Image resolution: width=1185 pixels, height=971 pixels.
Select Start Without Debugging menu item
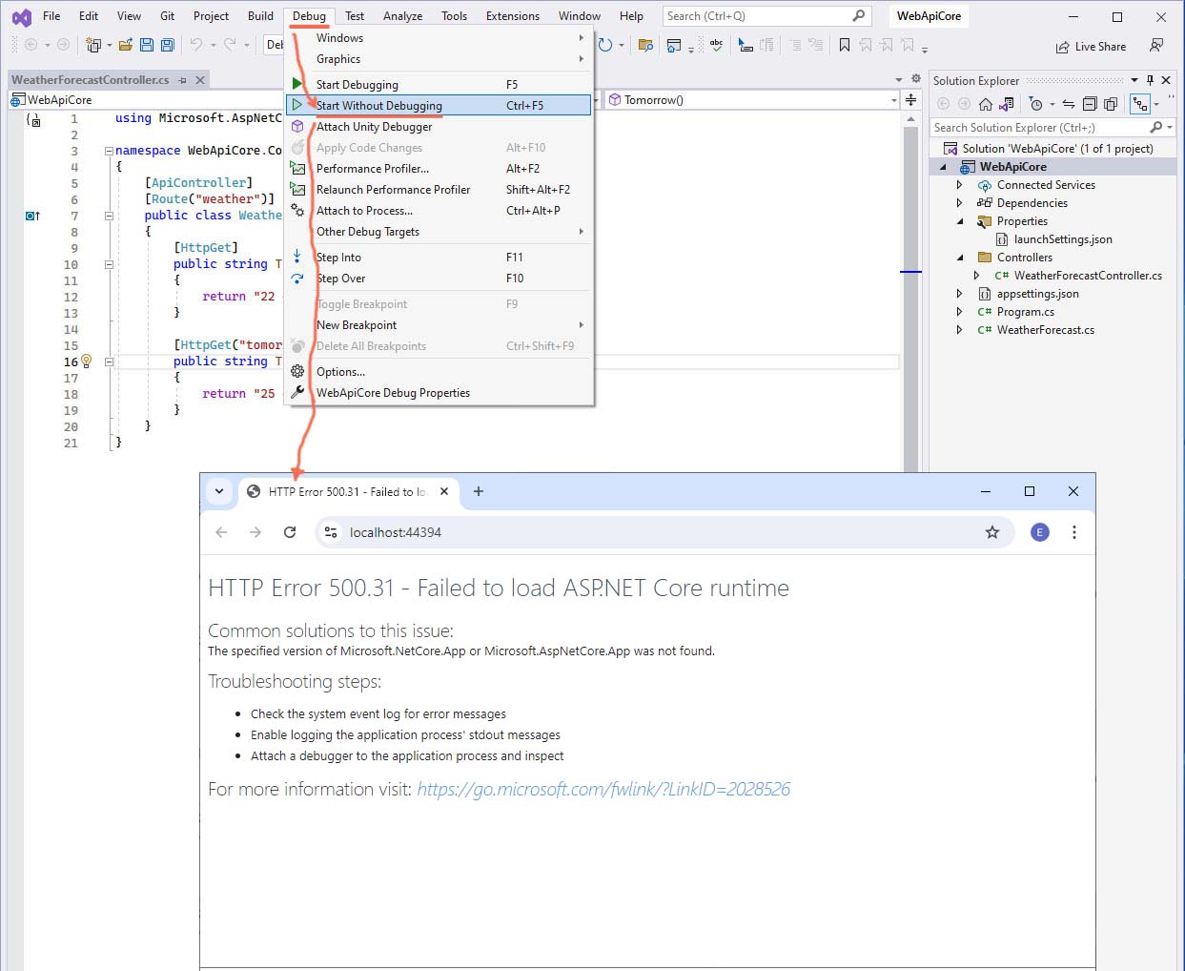379,106
